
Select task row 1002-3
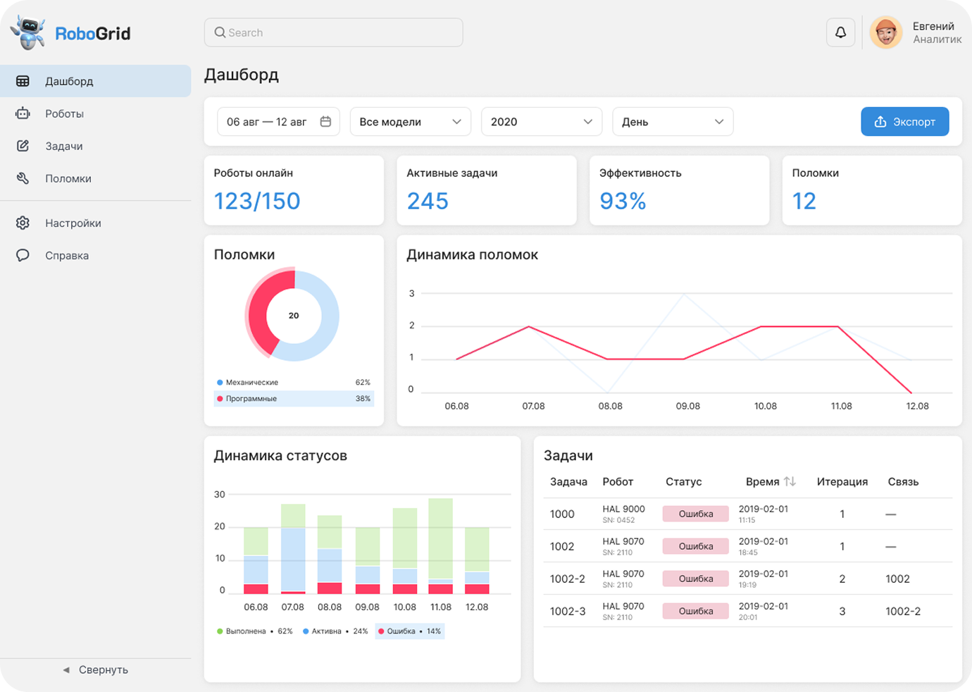click(x=748, y=611)
